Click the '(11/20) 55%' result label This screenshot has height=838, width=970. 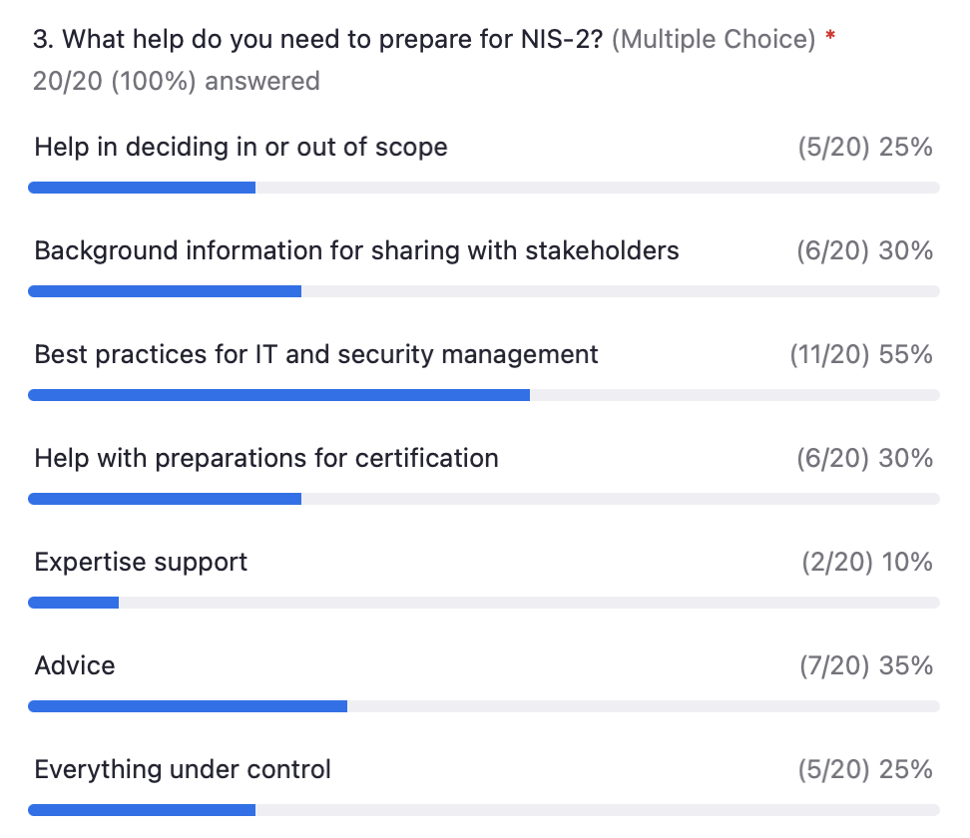point(861,355)
